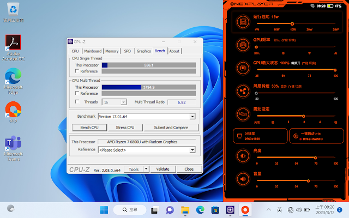Click Submit and Compare button
The width and height of the screenshot is (349, 218).
point(171,128)
